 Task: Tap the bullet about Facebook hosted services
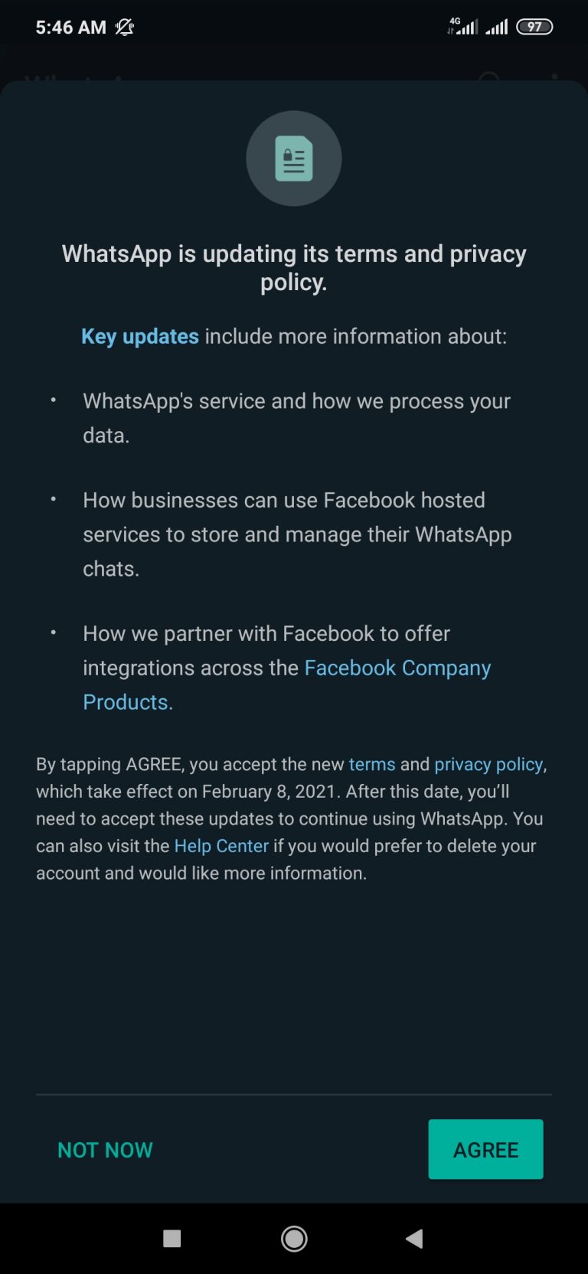[297, 534]
